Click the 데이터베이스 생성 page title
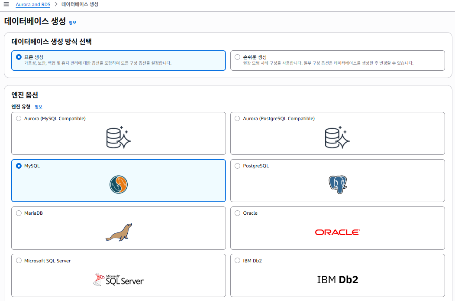 pyautogui.click(x=35, y=21)
